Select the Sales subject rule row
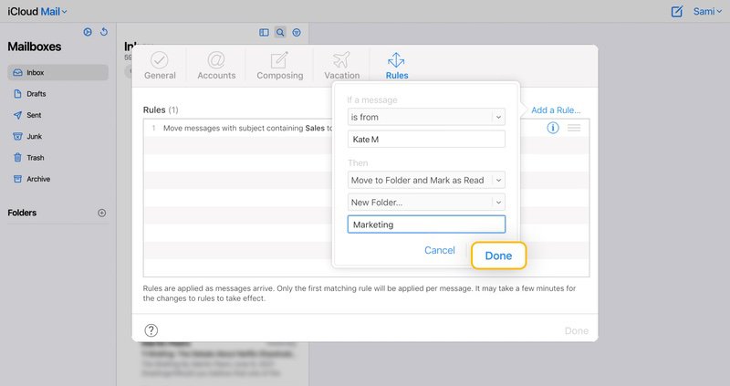Screen dimensions: 730x386 [366, 128]
